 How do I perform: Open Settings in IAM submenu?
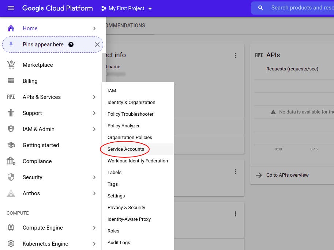[x=138, y=196]
